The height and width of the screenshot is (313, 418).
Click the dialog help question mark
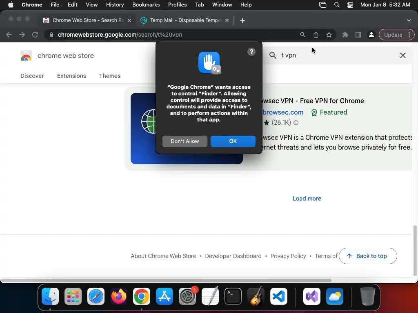pos(251,52)
